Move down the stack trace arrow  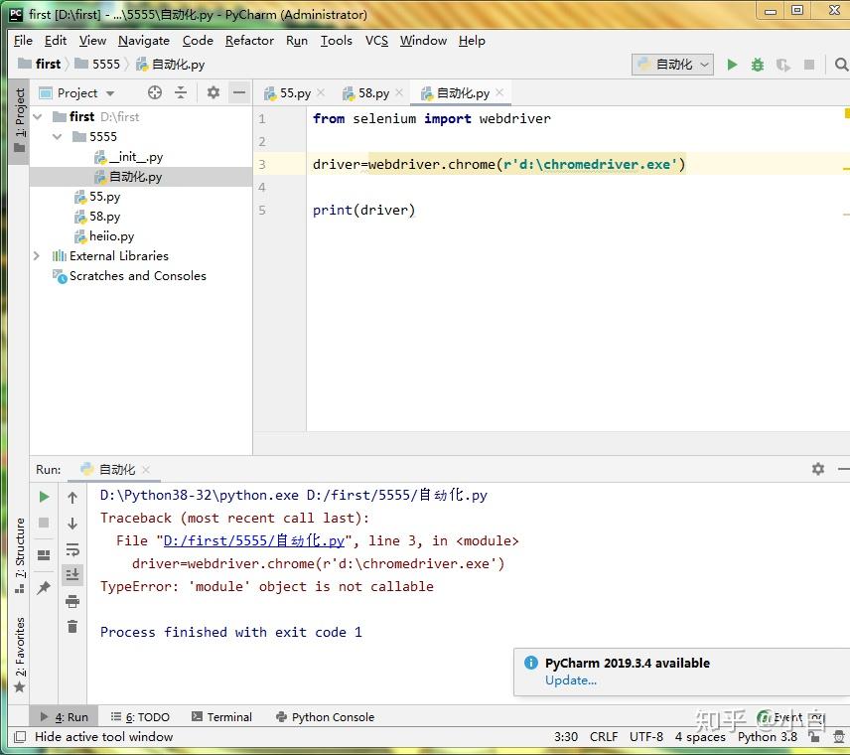[72, 524]
